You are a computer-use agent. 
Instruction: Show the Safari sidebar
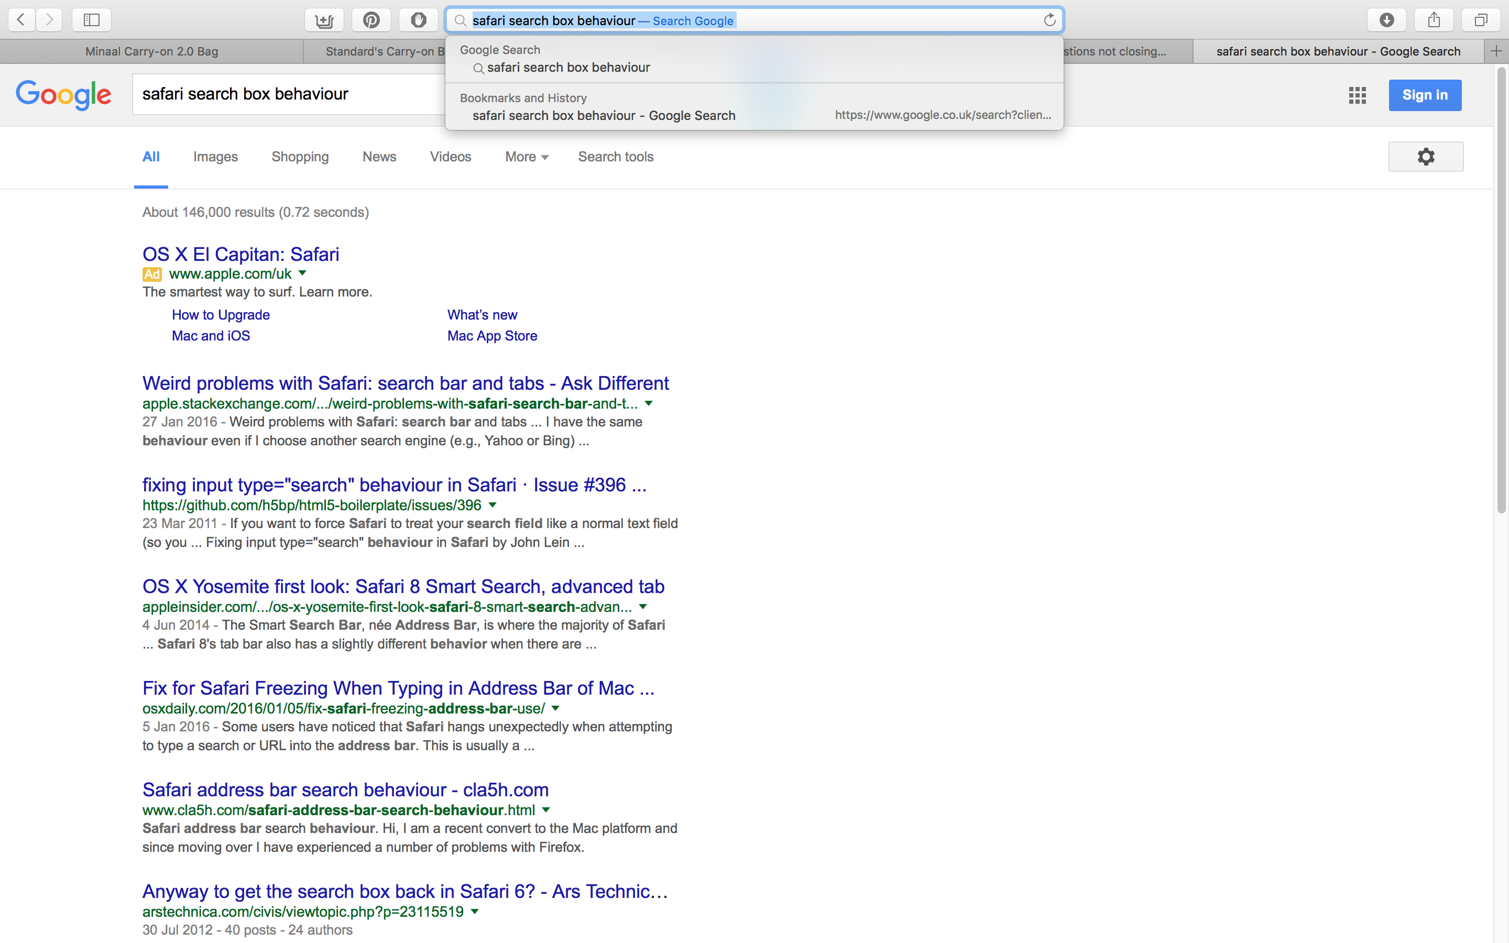pos(92,20)
